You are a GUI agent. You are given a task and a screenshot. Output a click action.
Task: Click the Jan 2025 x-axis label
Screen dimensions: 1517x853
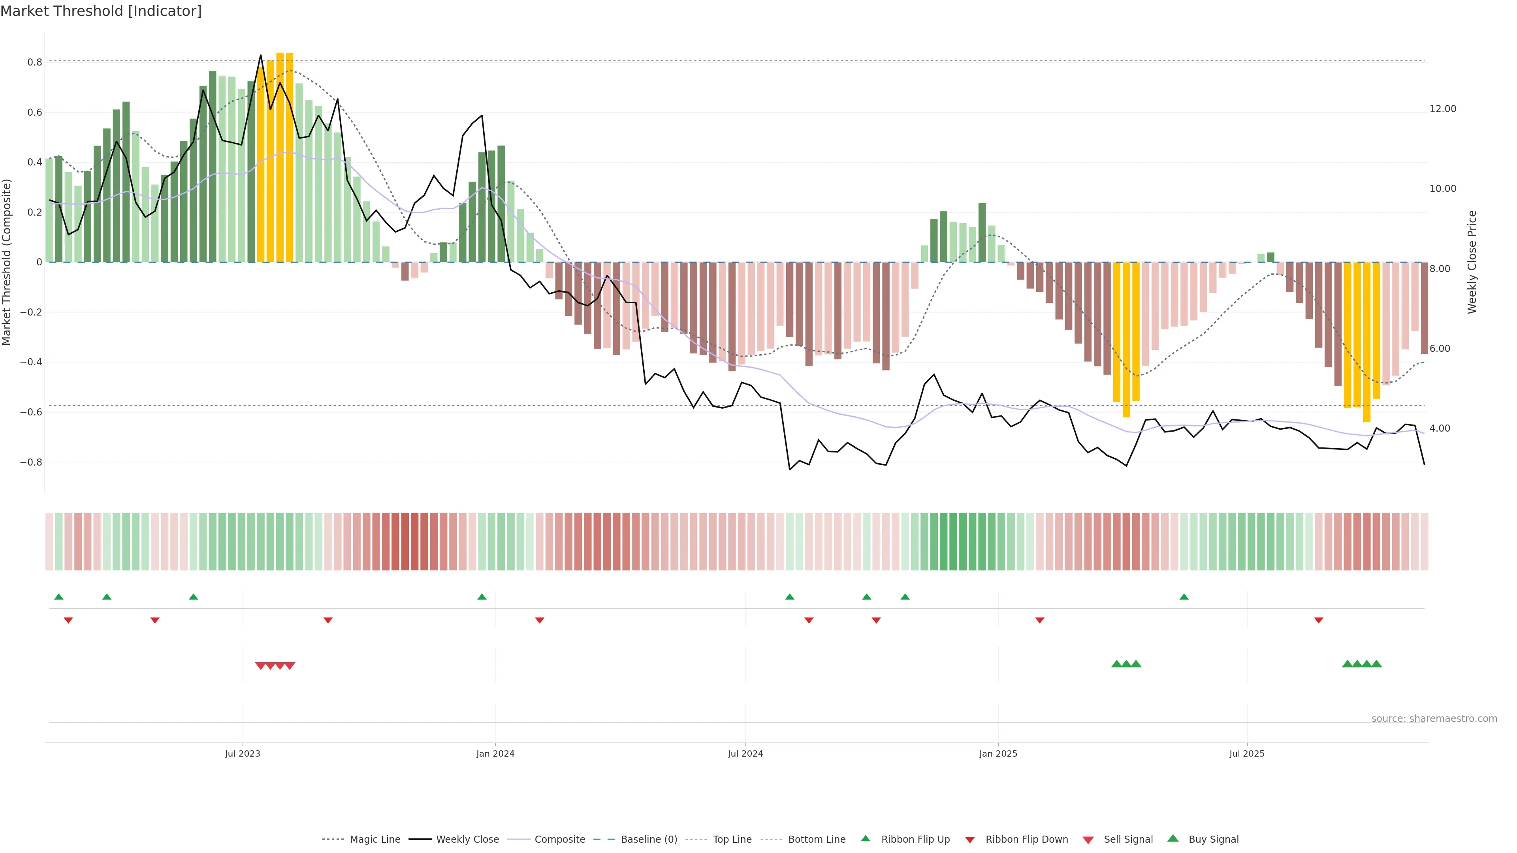[x=998, y=753]
